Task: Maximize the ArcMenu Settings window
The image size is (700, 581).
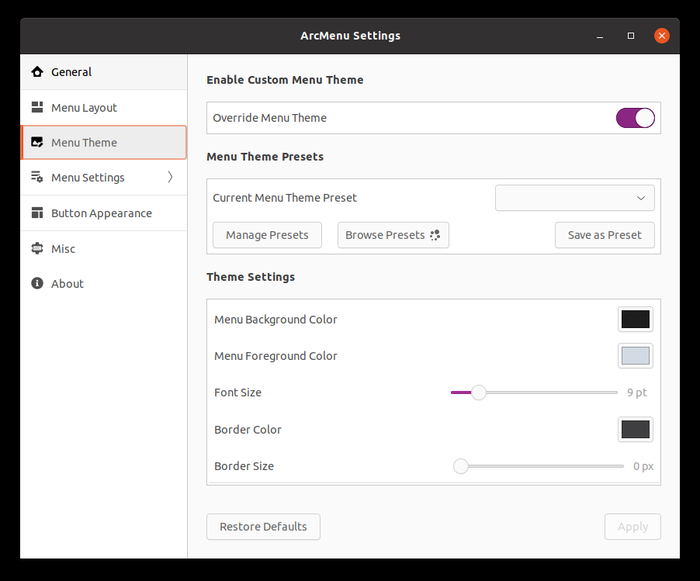Action: click(x=631, y=36)
